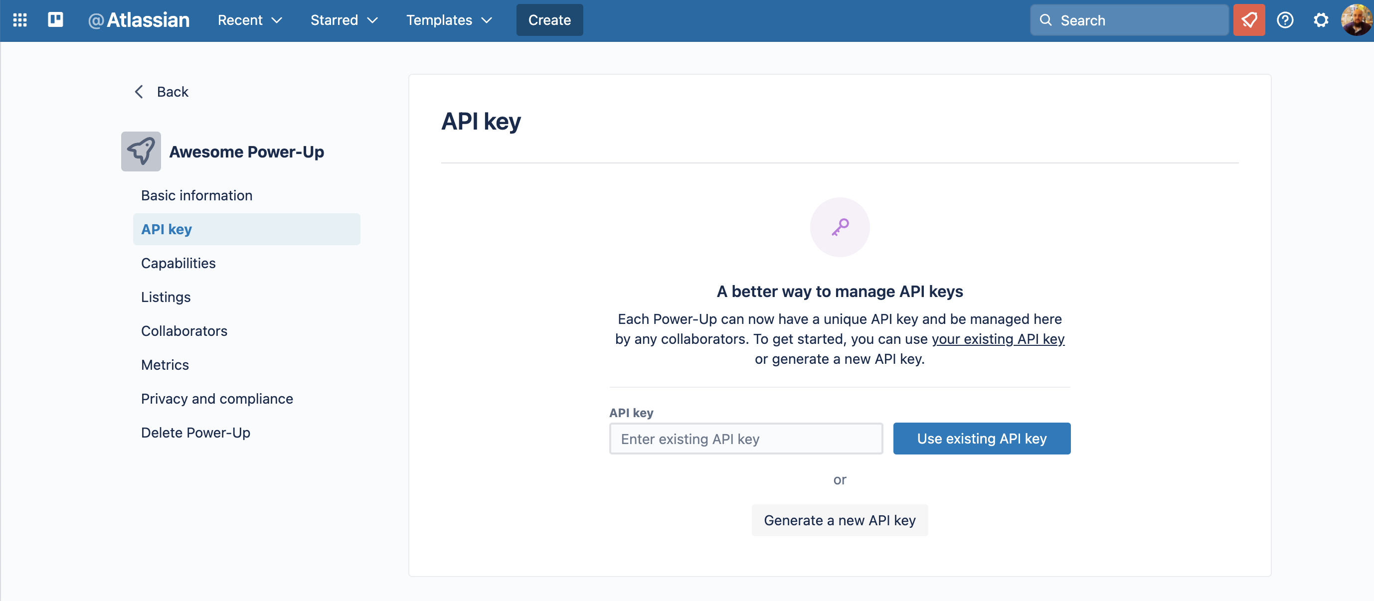The height and width of the screenshot is (601, 1374).
Task: Open the orange notifications rocket icon
Action: [x=1249, y=20]
